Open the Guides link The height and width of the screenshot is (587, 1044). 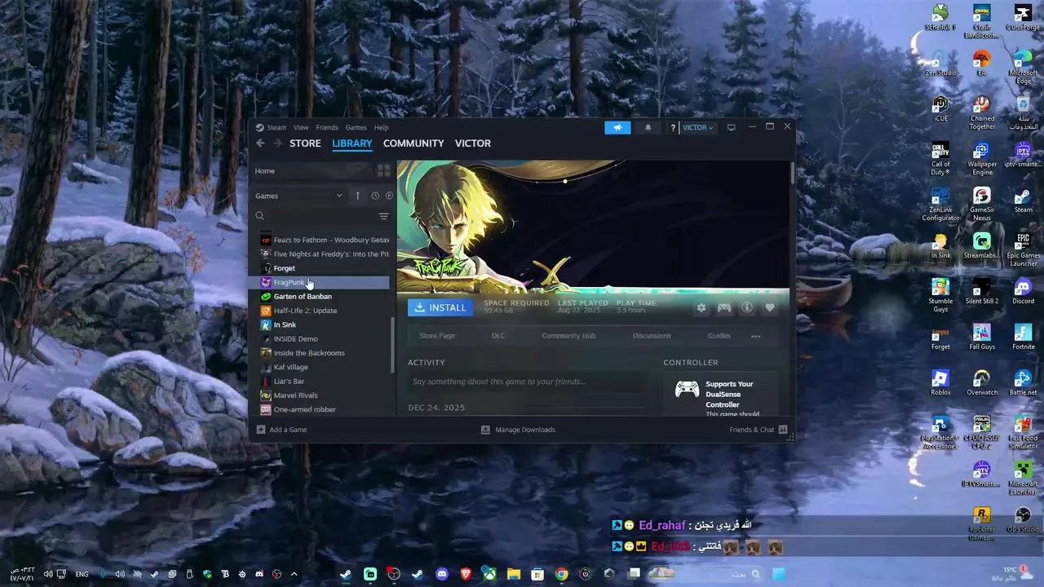(719, 336)
